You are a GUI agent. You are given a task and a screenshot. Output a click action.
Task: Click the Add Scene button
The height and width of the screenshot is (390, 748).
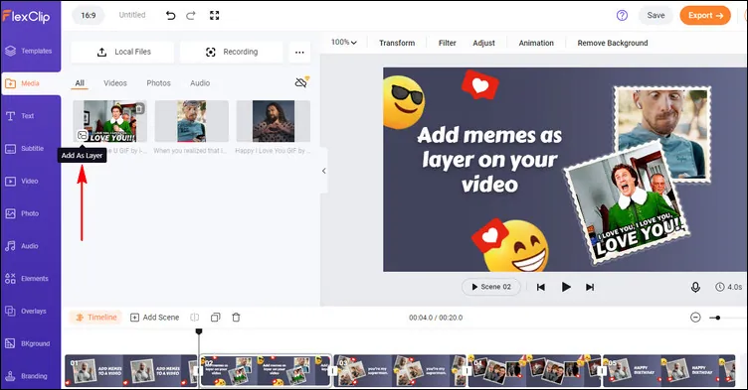click(155, 318)
